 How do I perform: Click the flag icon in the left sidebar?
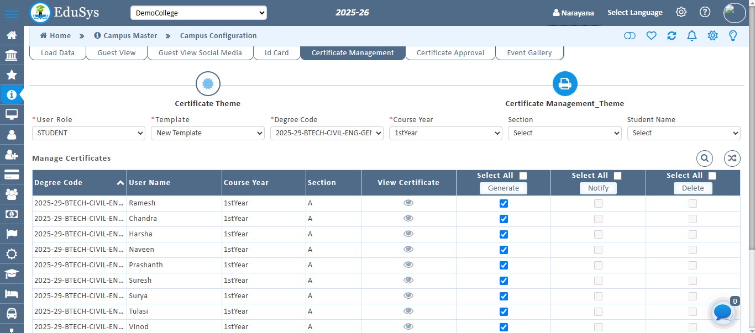(x=12, y=234)
